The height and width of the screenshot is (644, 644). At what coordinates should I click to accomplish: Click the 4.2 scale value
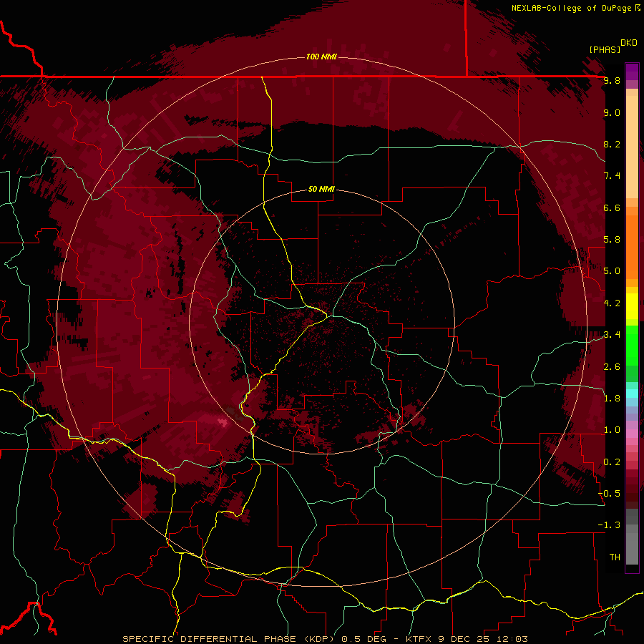click(x=612, y=303)
